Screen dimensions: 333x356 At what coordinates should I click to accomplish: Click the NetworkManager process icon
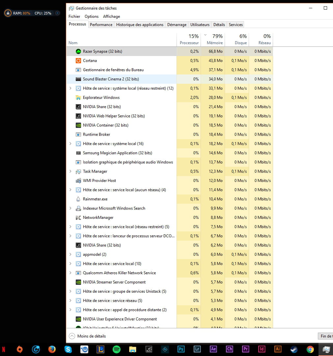pos(78,218)
